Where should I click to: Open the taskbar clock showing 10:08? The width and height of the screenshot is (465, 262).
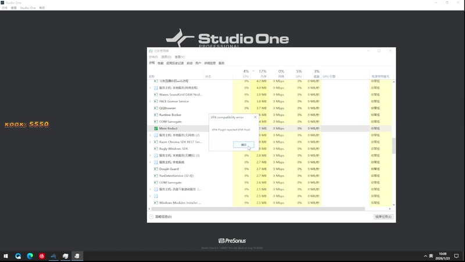[x=442, y=256]
